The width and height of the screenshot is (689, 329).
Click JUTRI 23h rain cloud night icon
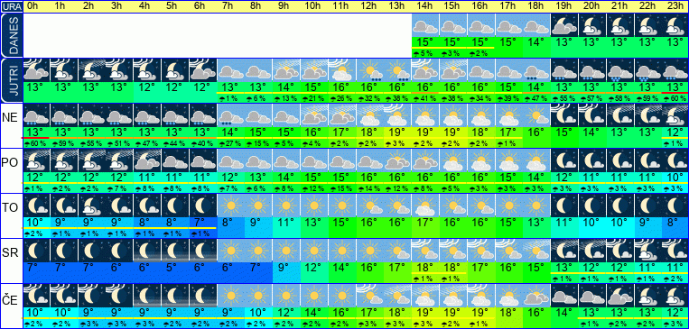point(675,70)
